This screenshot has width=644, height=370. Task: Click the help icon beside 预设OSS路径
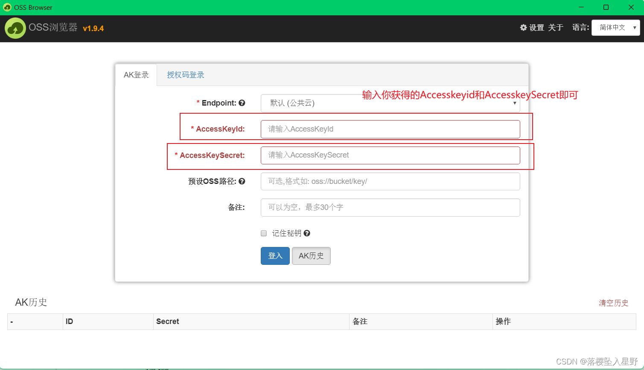pyautogui.click(x=242, y=181)
